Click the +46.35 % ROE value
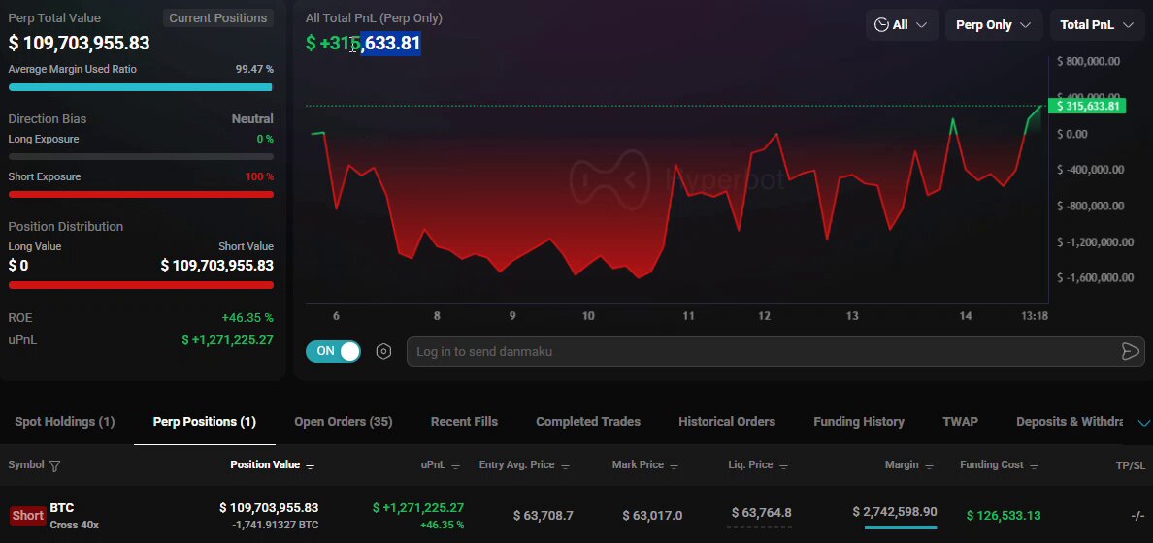This screenshot has width=1153, height=543. 247,318
